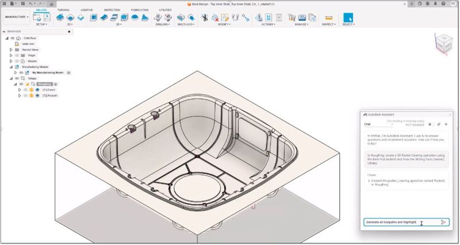Expand the Named Views tree node

point(10,49)
